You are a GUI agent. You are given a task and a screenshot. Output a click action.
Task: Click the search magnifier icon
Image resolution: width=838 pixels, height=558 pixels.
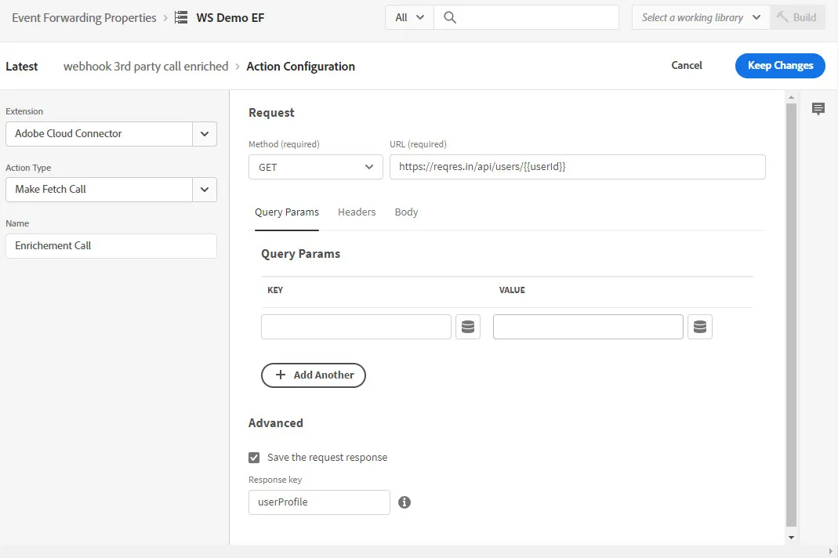pos(450,18)
